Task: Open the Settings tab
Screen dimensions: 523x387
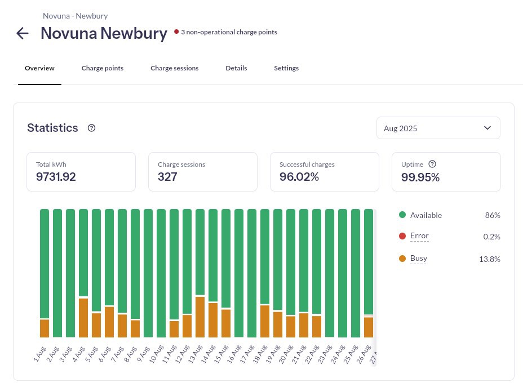Action: 286,68
